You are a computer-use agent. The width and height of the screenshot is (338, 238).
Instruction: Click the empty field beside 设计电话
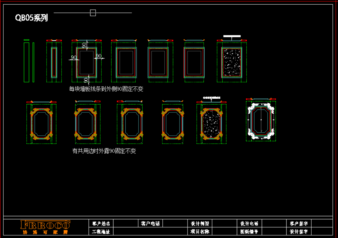(274, 223)
